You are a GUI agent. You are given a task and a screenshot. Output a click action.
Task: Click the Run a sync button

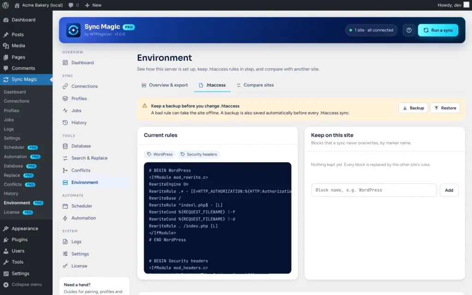(x=438, y=30)
